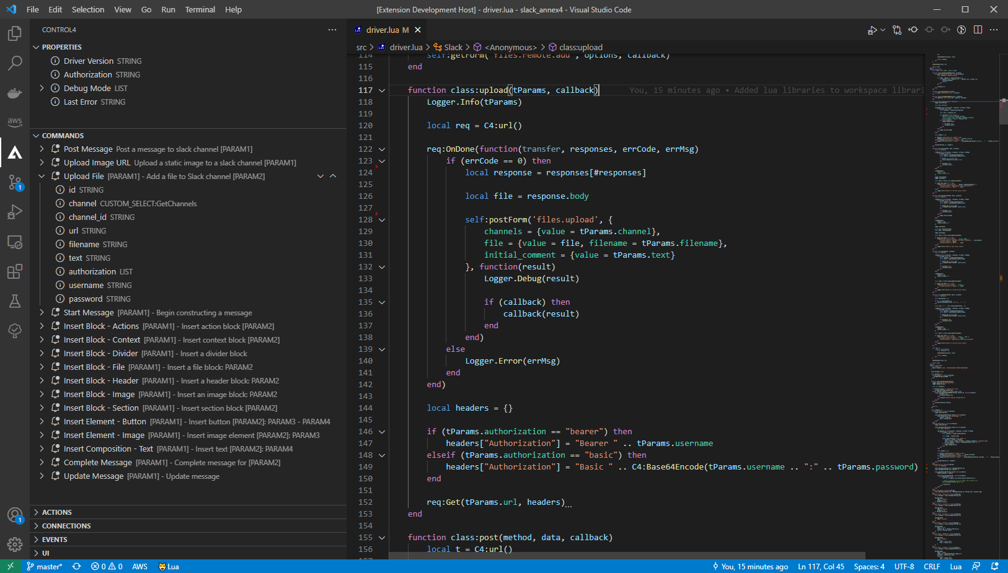The height and width of the screenshot is (573, 1008).
Task: Open the Docker panel icon
Action: (x=15, y=93)
